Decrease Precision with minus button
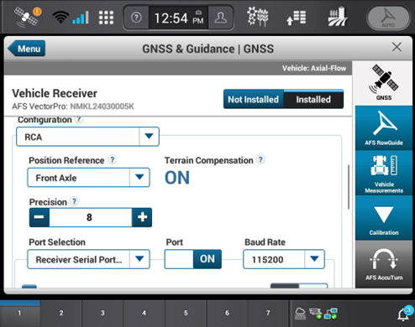The width and height of the screenshot is (415, 327). (x=39, y=217)
